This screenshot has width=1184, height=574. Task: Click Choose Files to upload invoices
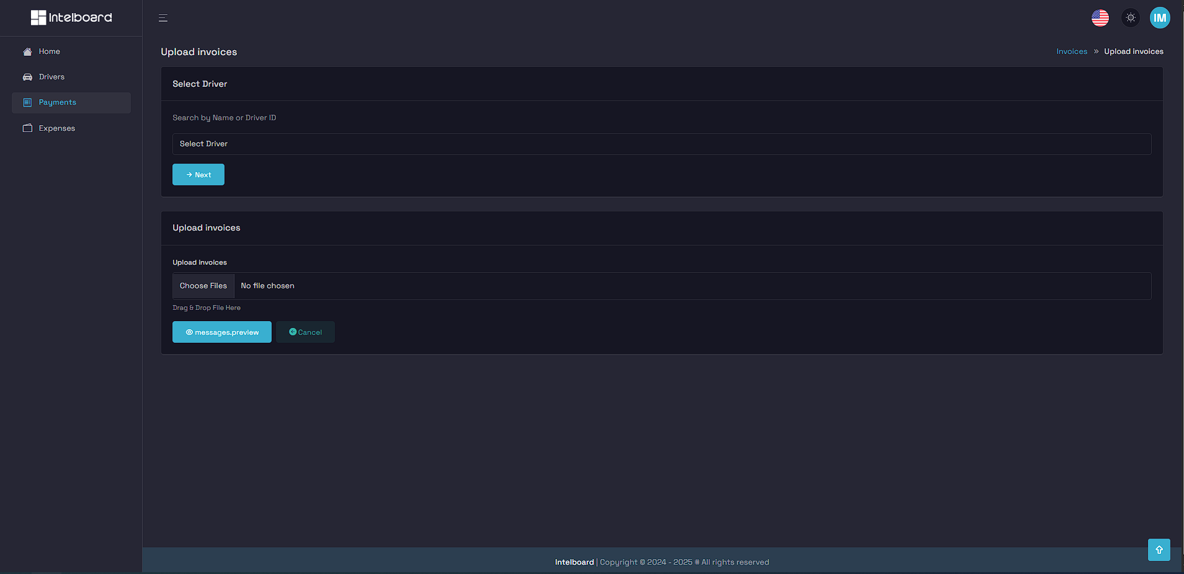[203, 286]
